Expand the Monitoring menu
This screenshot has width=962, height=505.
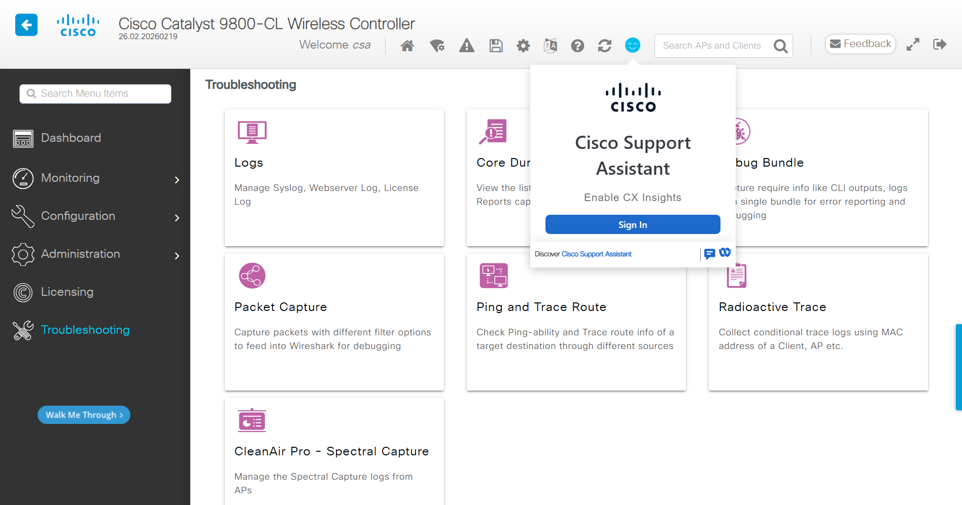click(70, 178)
